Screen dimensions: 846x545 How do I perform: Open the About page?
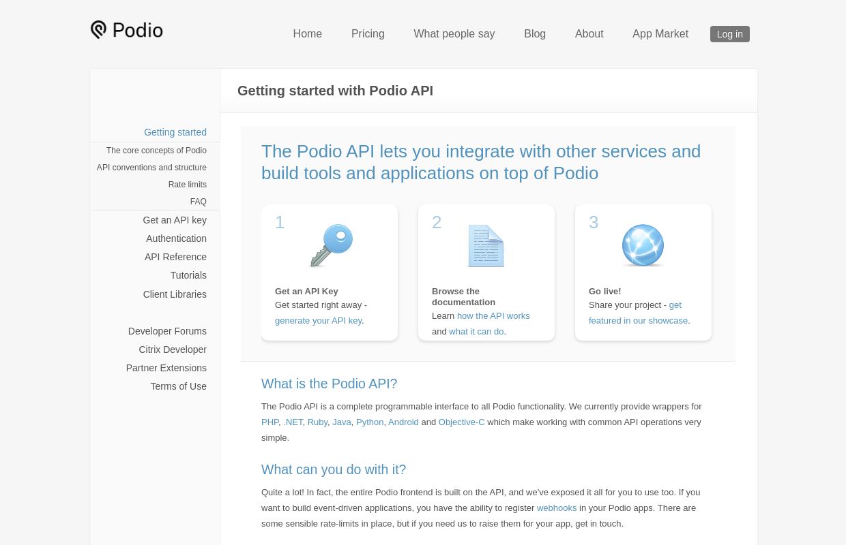pyautogui.click(x=589, y=34)
